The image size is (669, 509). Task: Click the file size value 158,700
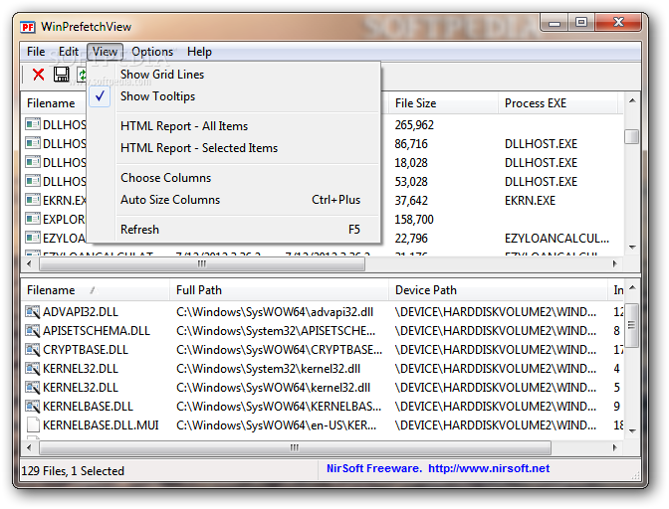414,220
